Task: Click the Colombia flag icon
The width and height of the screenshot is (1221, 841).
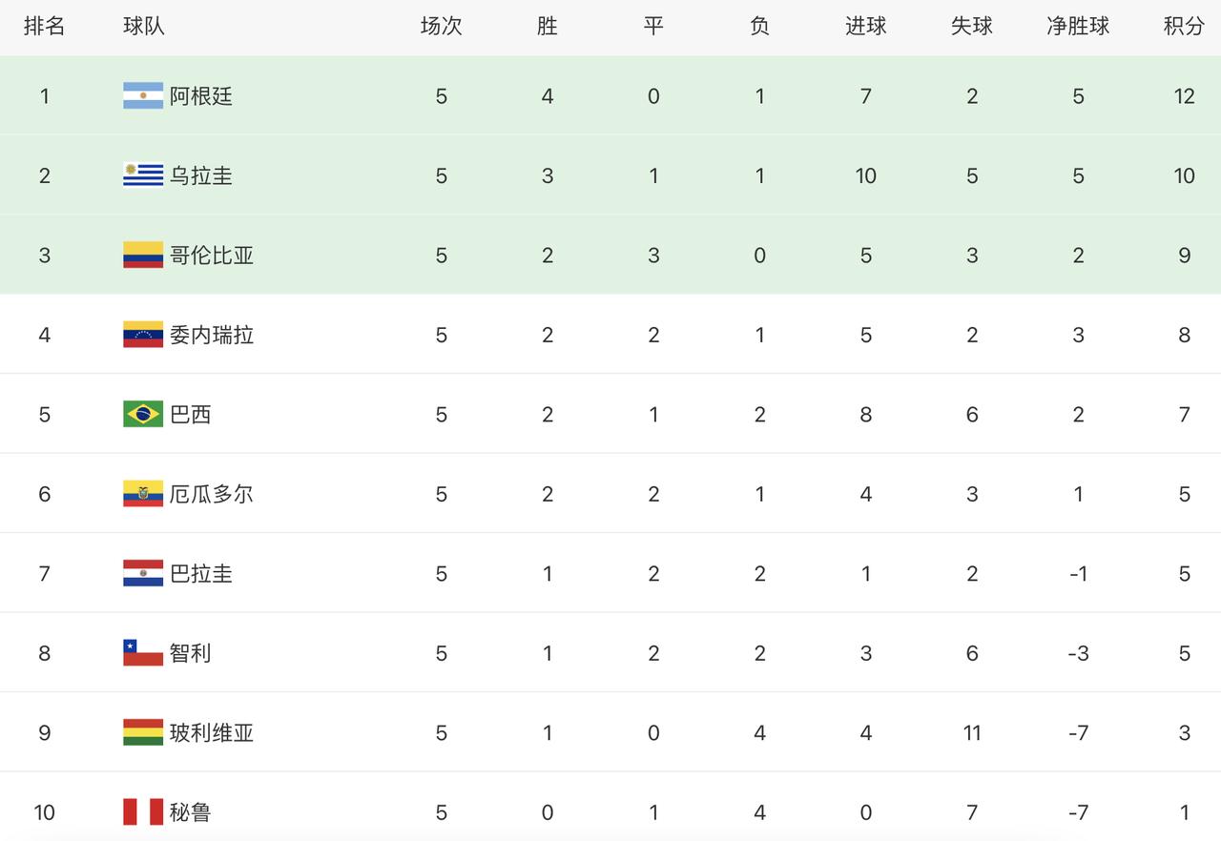Action: click(143, 256)
